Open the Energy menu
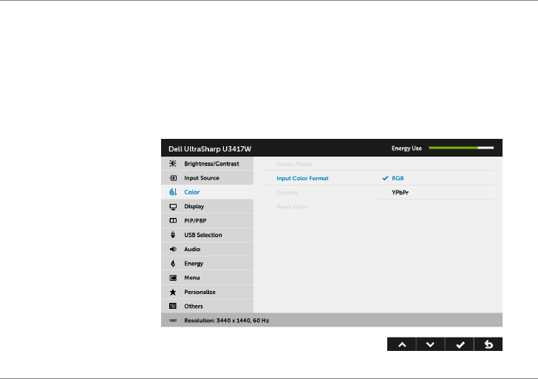The height and width of the screenshot is (379, 538). (x=207, y=264)
